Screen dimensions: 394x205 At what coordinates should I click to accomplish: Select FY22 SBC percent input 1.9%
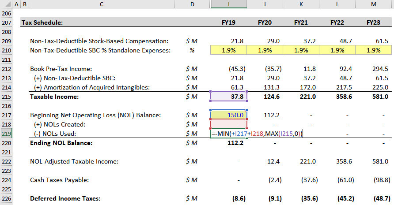pos(337,50)
